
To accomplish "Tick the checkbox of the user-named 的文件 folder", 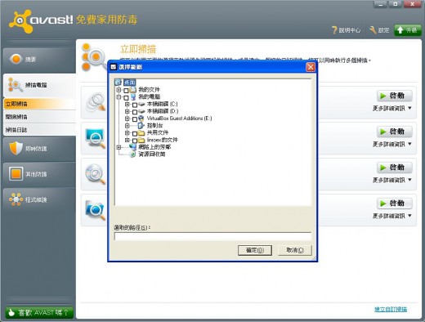I will tap(135, 141).
